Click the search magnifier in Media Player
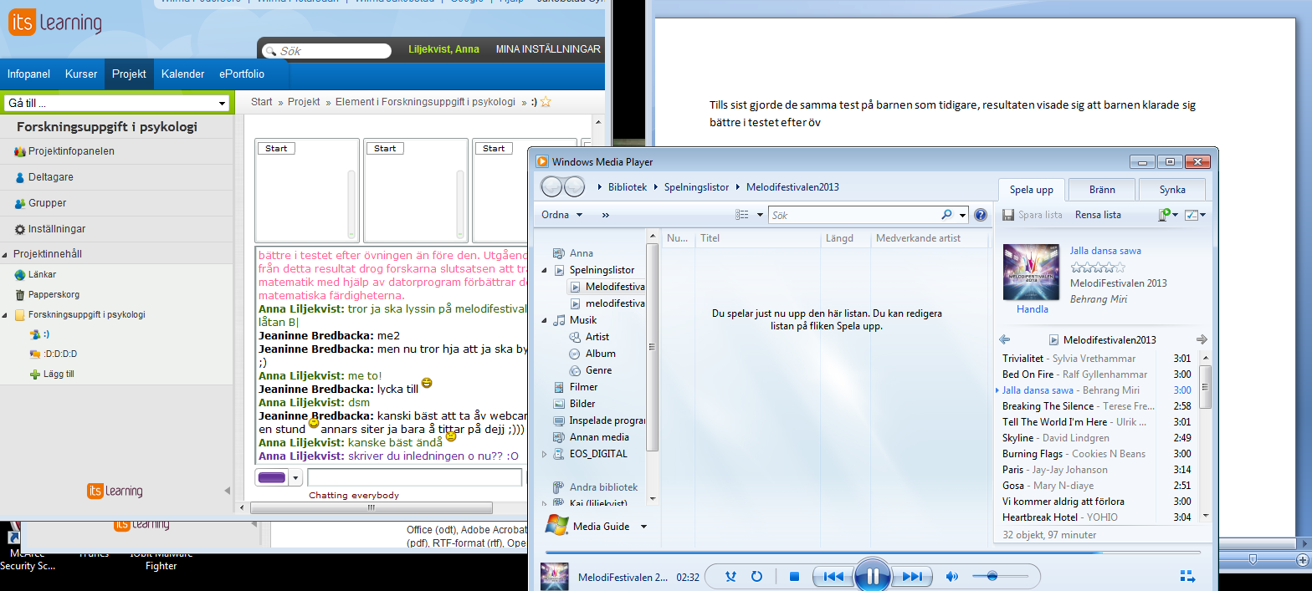 point(946,215)
